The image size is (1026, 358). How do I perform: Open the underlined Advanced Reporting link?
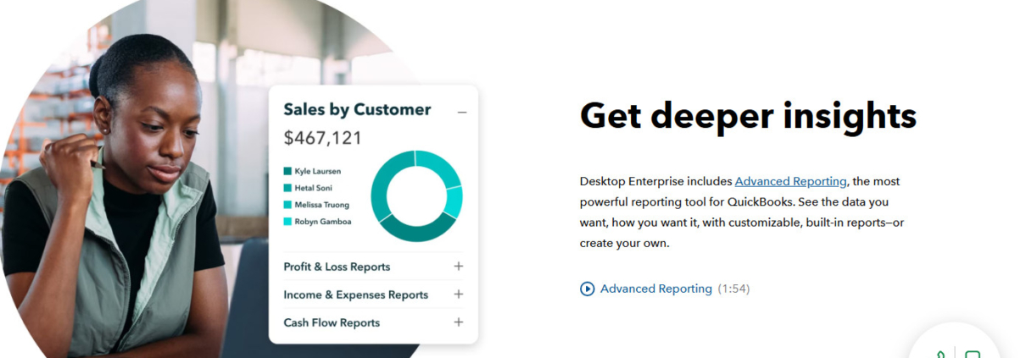coord(790,181)
